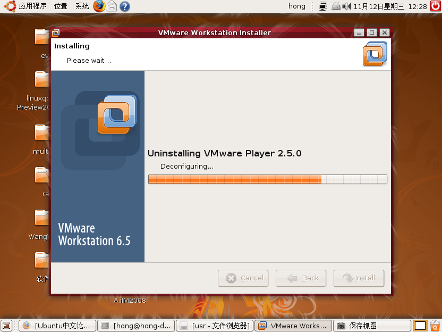This screenshot has width=442, height=332.
Task: Open the trash icon in bottom panel
Action: [435, 326]
